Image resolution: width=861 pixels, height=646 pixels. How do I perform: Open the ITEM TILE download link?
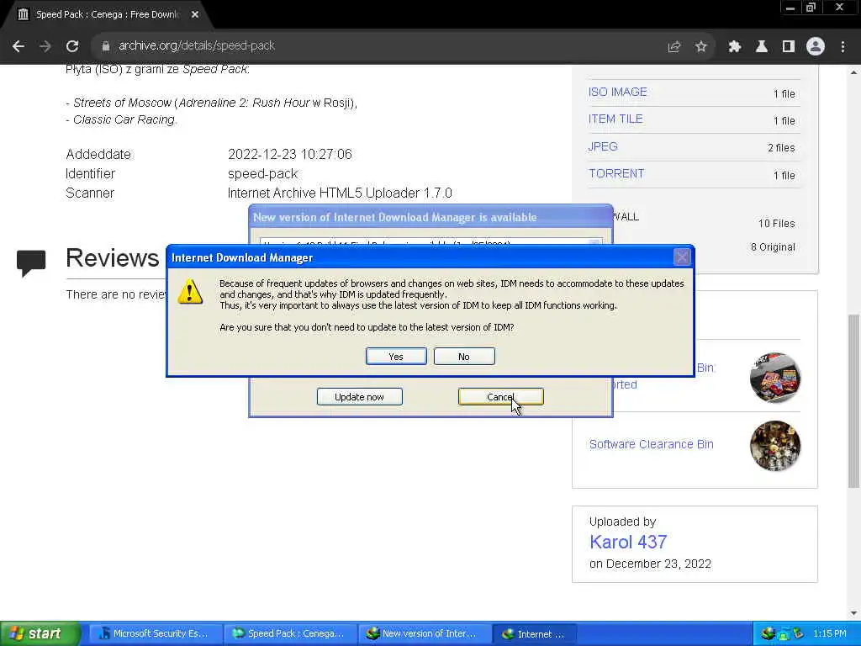(615, 119)
